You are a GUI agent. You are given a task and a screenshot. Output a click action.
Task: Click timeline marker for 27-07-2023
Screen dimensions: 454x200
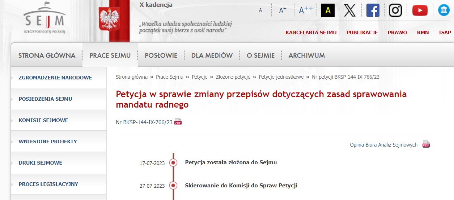(173, 186)
